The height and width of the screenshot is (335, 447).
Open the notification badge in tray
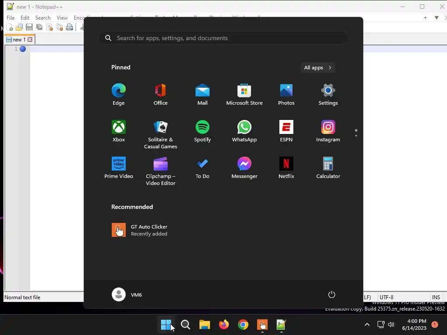(x=435, y=325)
